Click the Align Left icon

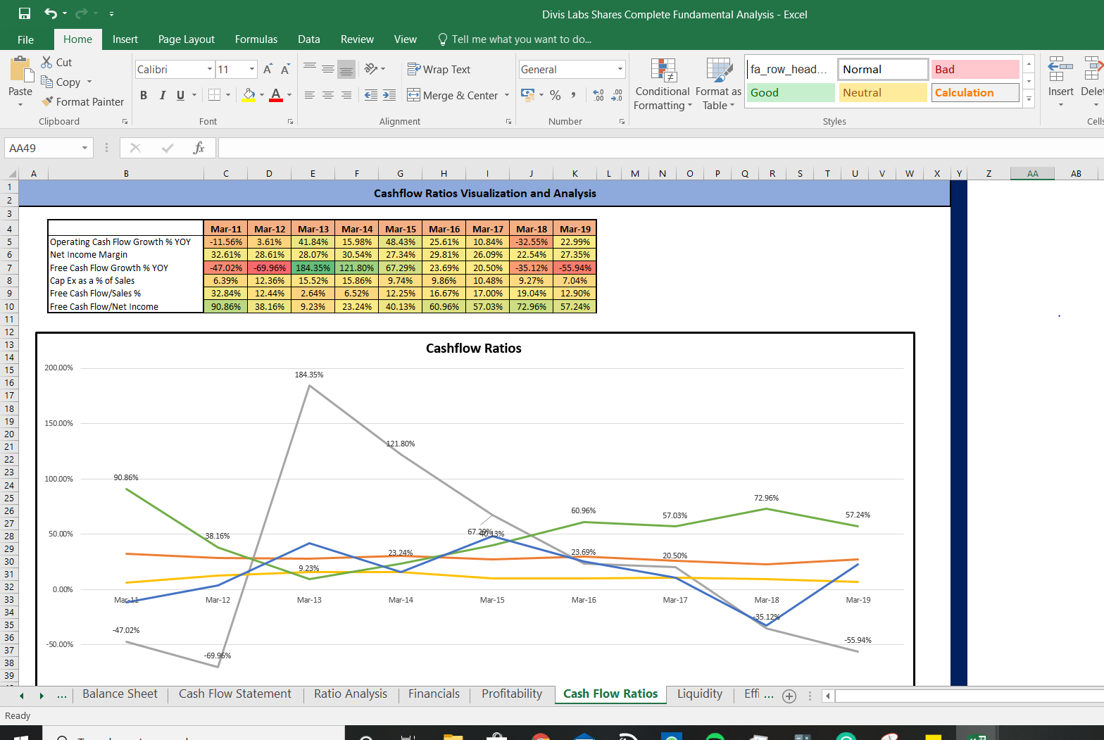(310, 94)
